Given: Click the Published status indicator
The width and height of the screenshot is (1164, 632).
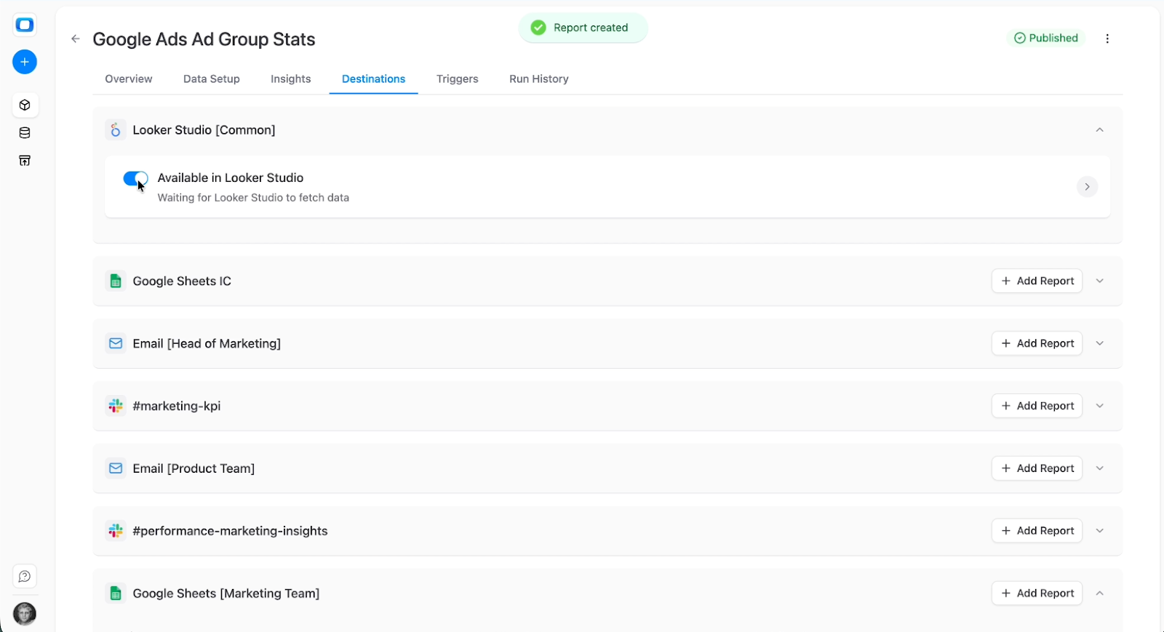Looking at the screenshot, I should 1046,37.
